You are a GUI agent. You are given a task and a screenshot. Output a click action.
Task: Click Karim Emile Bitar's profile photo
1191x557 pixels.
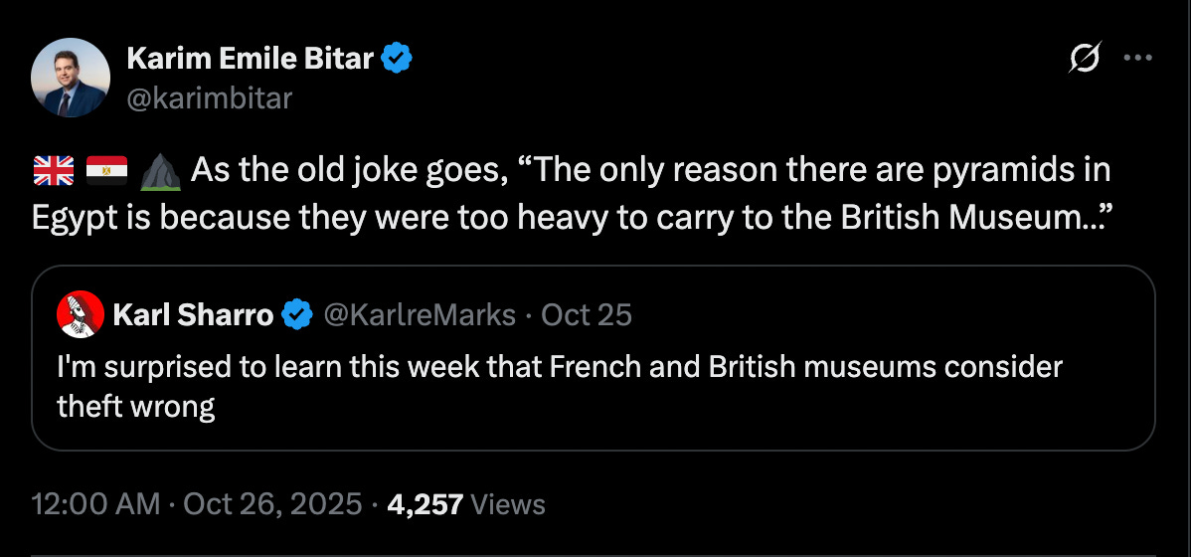pyautogui.click(x=71, y=79)
